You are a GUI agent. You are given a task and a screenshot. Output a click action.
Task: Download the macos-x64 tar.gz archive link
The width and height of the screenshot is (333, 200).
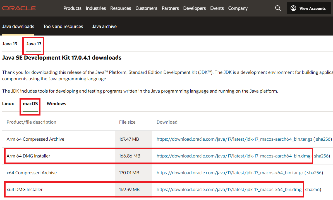point(230,173)
